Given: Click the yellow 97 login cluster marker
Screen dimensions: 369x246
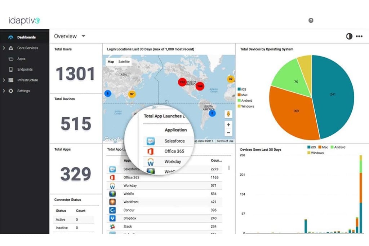Looking at the screenshot, I should pyautogui.click(x=132, y=94).
